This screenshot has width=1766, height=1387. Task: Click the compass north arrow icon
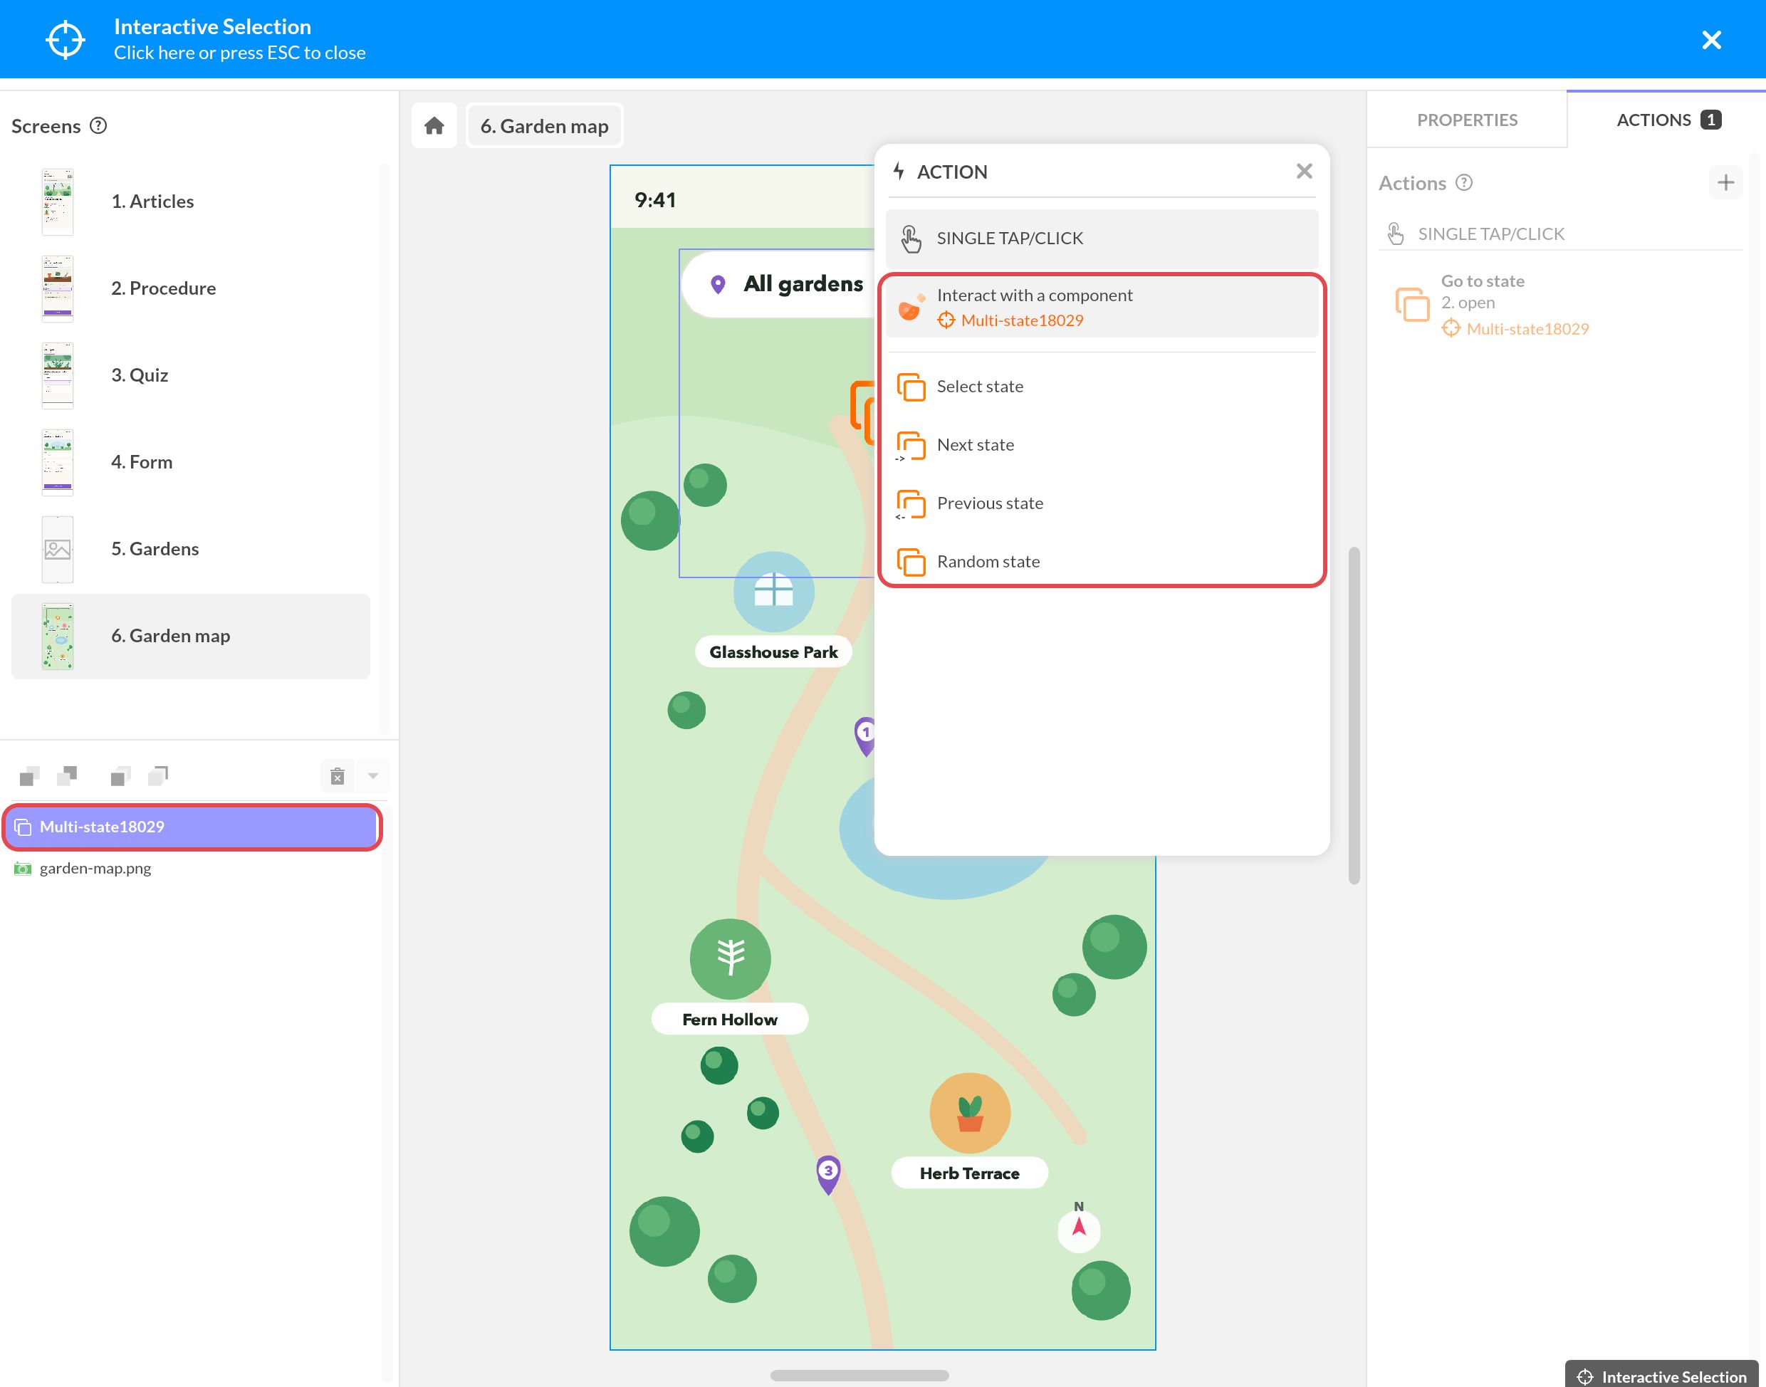point(1078,1230)
